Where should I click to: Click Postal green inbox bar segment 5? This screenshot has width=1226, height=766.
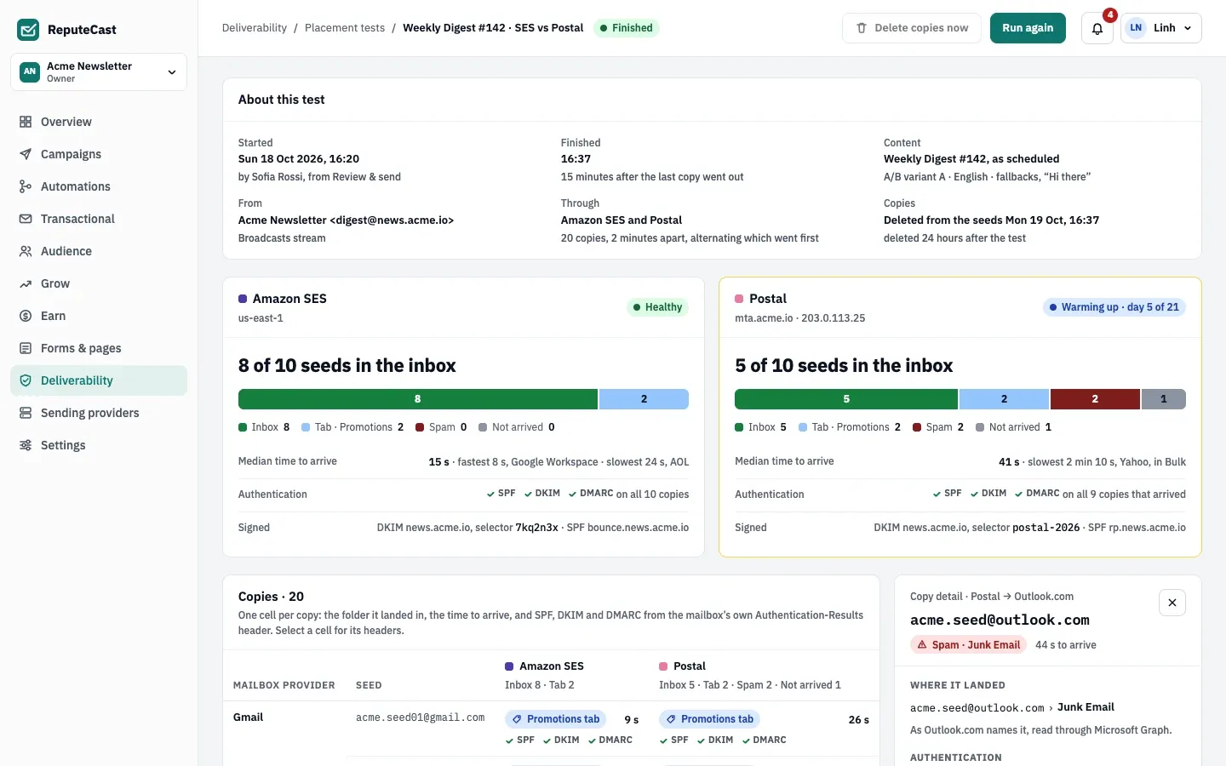tap(846, 399)
